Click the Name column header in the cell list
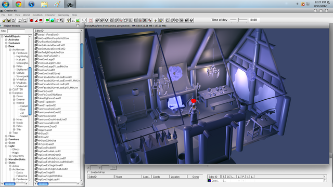 point(128,177)
